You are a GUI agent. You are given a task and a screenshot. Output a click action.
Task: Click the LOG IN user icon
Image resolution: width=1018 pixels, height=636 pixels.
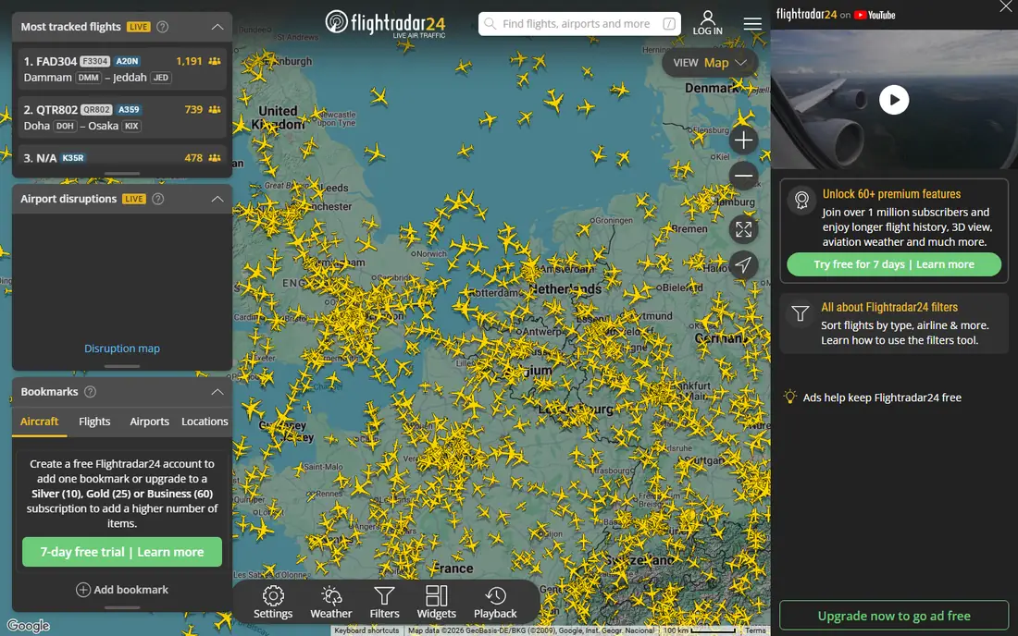tap(708, 23)
